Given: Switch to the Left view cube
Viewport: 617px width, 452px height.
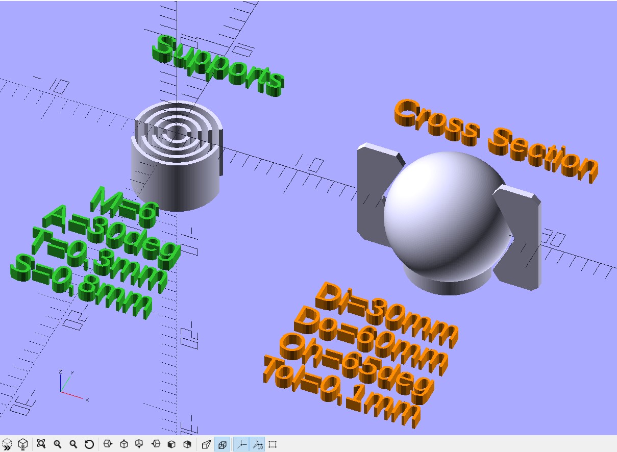Looking at the screenshot, I should click(156, 444).
